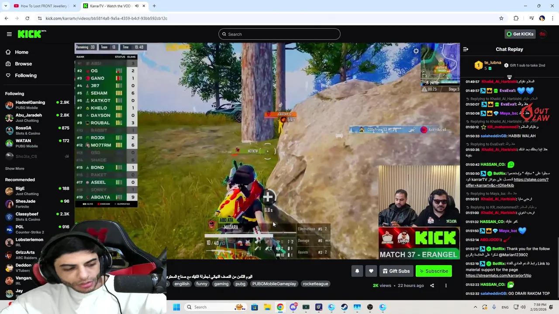The height and width of the screenshot is (314, 559).
Task: Click the notification bell button under the video
Action: pyautogui.click(x=357, y=271)
